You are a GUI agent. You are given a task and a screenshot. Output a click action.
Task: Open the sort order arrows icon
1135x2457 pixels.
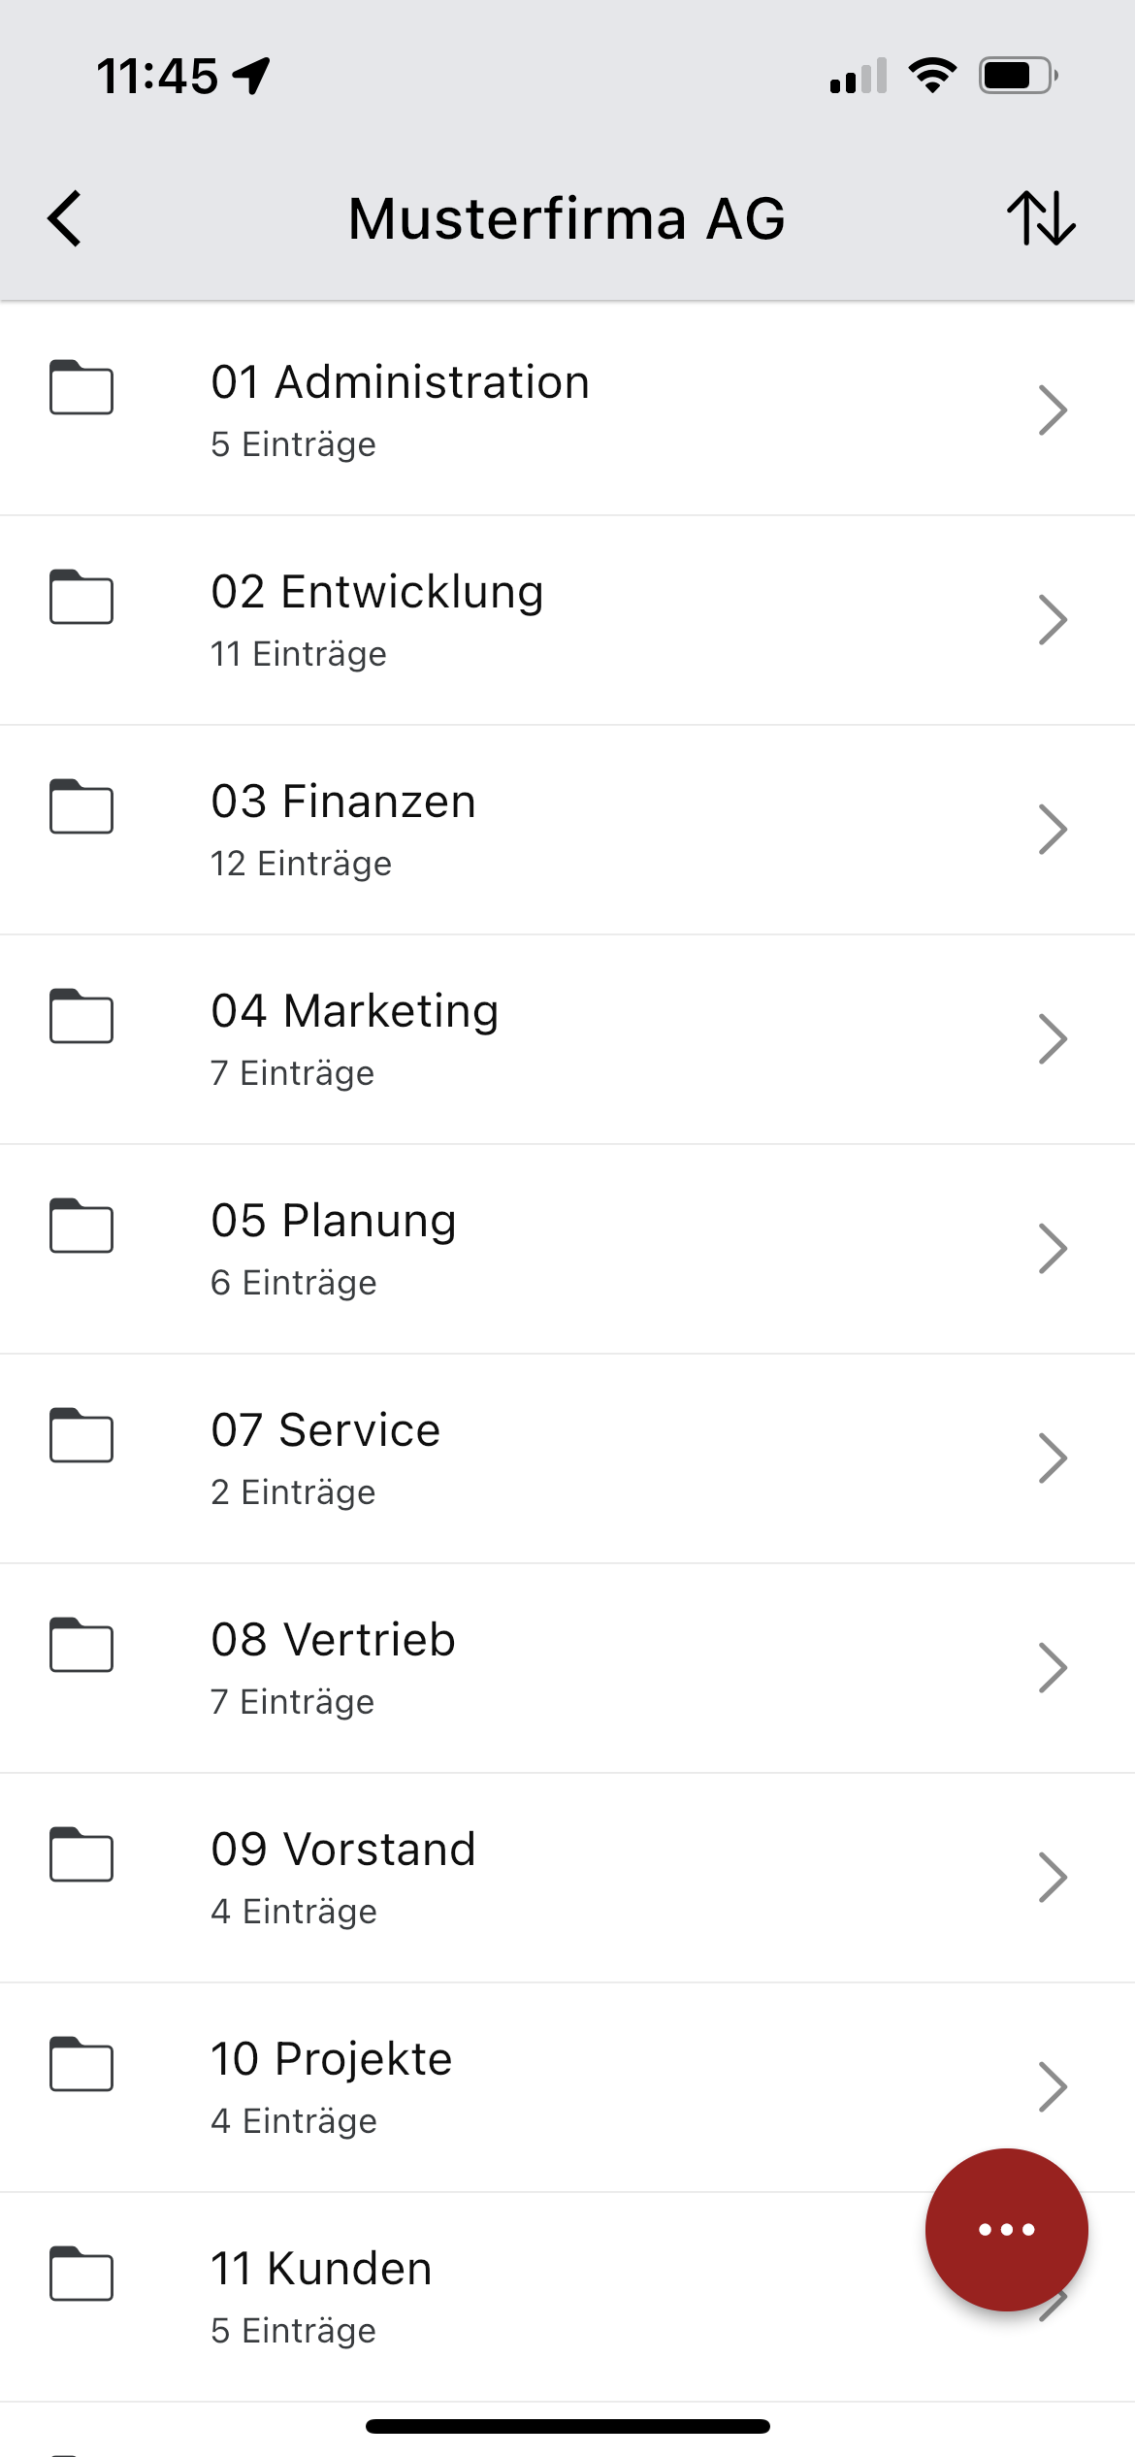coord(1041,218)
